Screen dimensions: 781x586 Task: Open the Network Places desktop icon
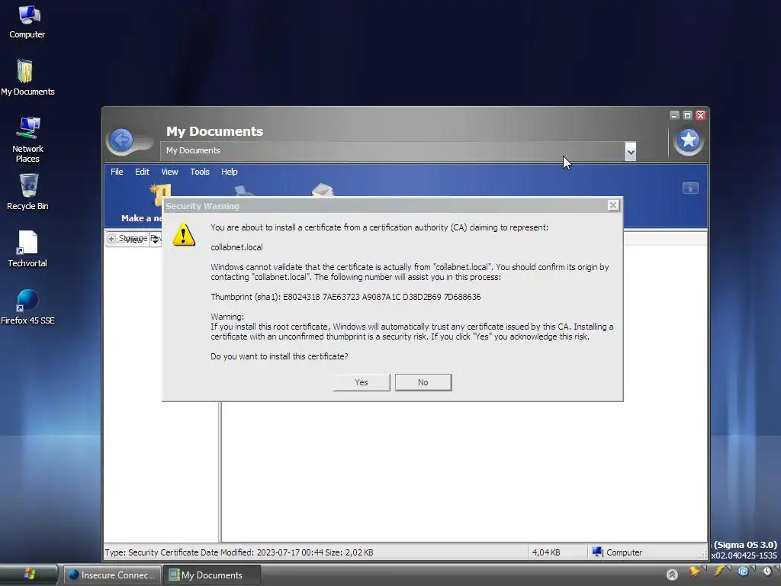pos(27,140)
